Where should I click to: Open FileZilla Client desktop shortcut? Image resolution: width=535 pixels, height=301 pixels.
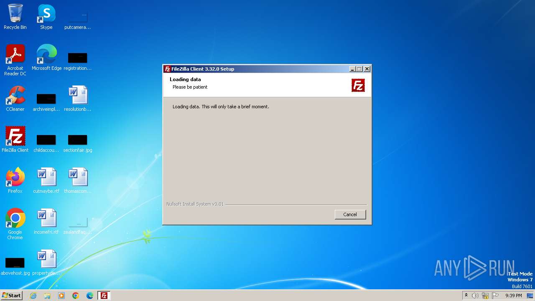15,140
